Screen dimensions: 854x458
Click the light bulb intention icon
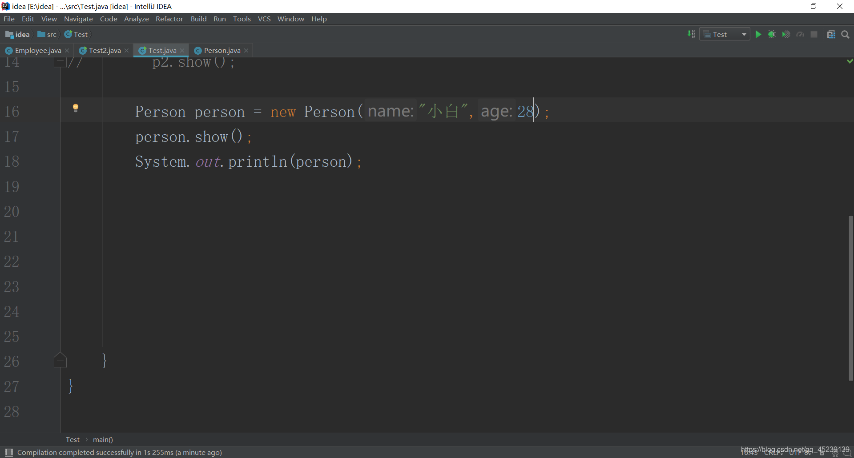click(76, 108)
